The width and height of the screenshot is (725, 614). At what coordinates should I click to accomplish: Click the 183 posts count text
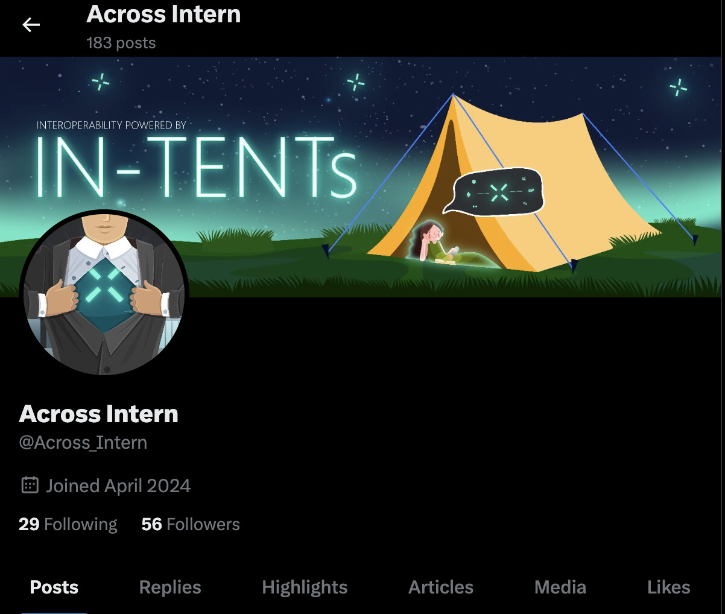click(x=121, y=43)
